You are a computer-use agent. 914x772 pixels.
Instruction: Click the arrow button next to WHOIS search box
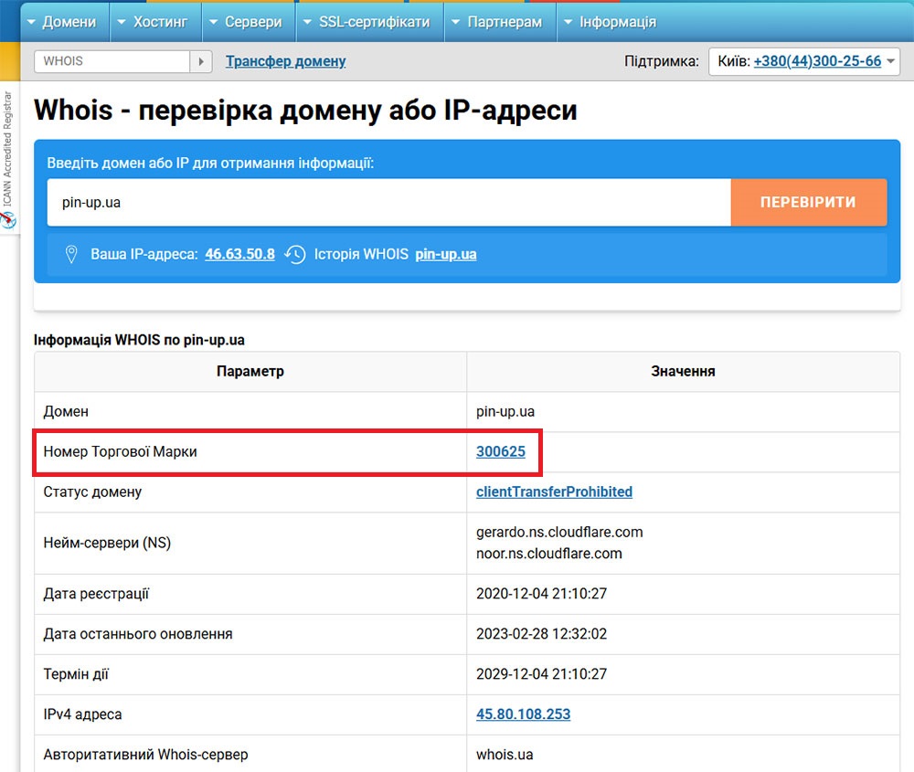201,61
